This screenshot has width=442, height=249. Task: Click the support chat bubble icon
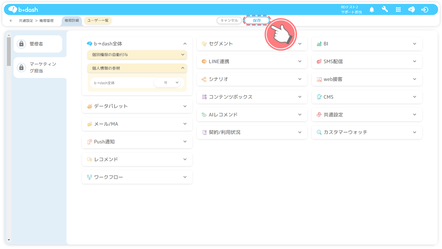point(411,10)
